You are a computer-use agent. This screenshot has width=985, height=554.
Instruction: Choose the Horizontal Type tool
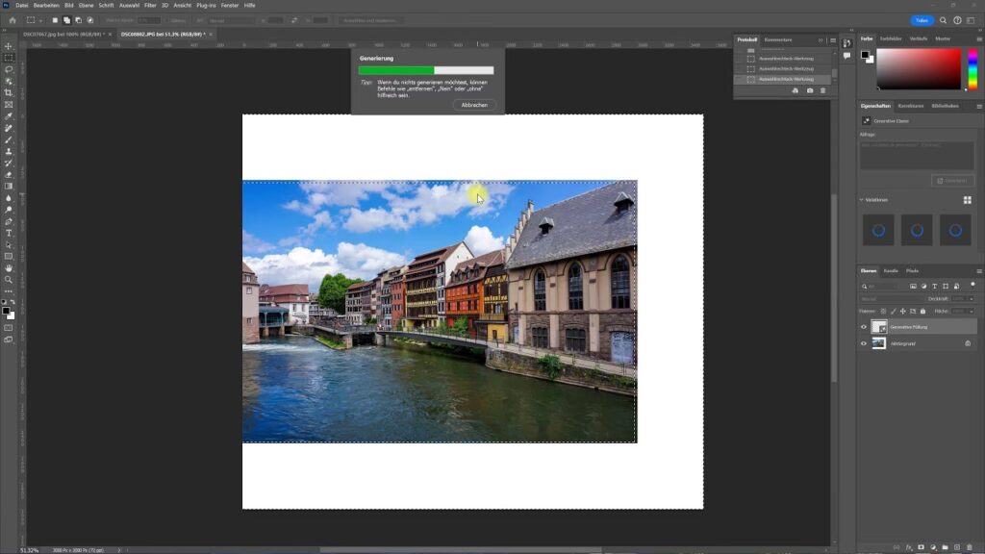tap(9, 233)
